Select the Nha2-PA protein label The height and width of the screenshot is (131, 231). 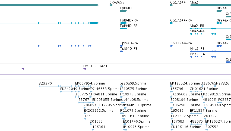(x=198, y=54)
